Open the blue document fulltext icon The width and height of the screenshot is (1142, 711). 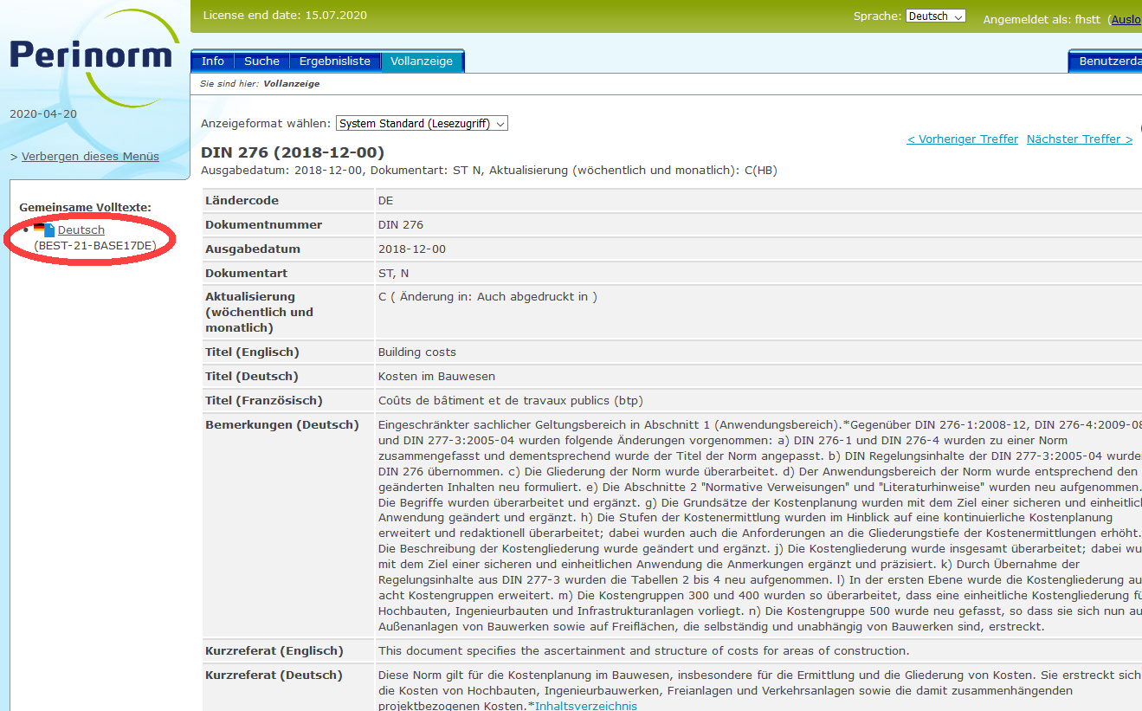pyautogui.click(x=49, y=230)
